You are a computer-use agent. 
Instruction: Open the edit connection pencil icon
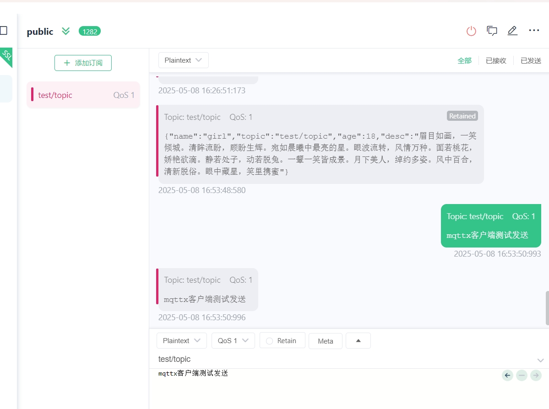(512, 31)
